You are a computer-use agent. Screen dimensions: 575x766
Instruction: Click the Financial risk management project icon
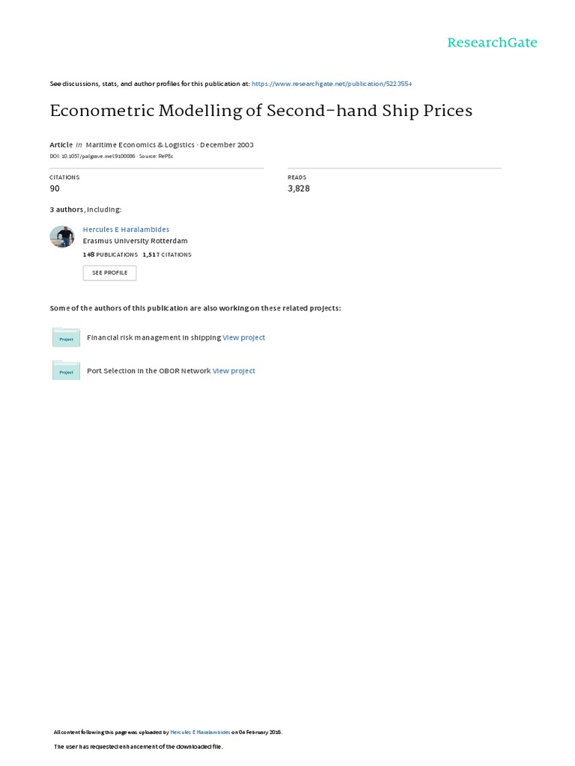(66, 337)
